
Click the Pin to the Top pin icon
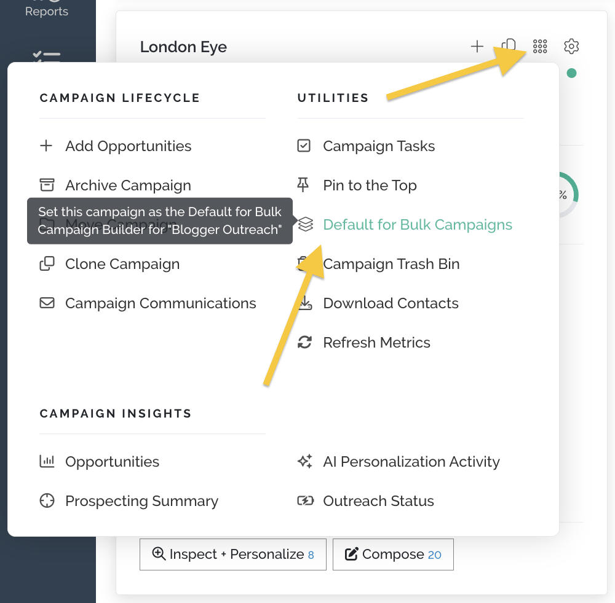coord(303,185)
